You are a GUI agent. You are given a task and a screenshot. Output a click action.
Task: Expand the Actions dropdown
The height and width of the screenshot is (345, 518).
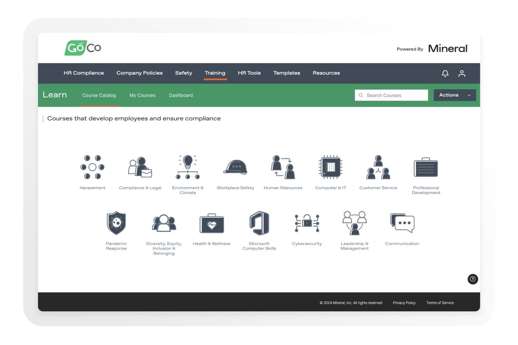455,95
